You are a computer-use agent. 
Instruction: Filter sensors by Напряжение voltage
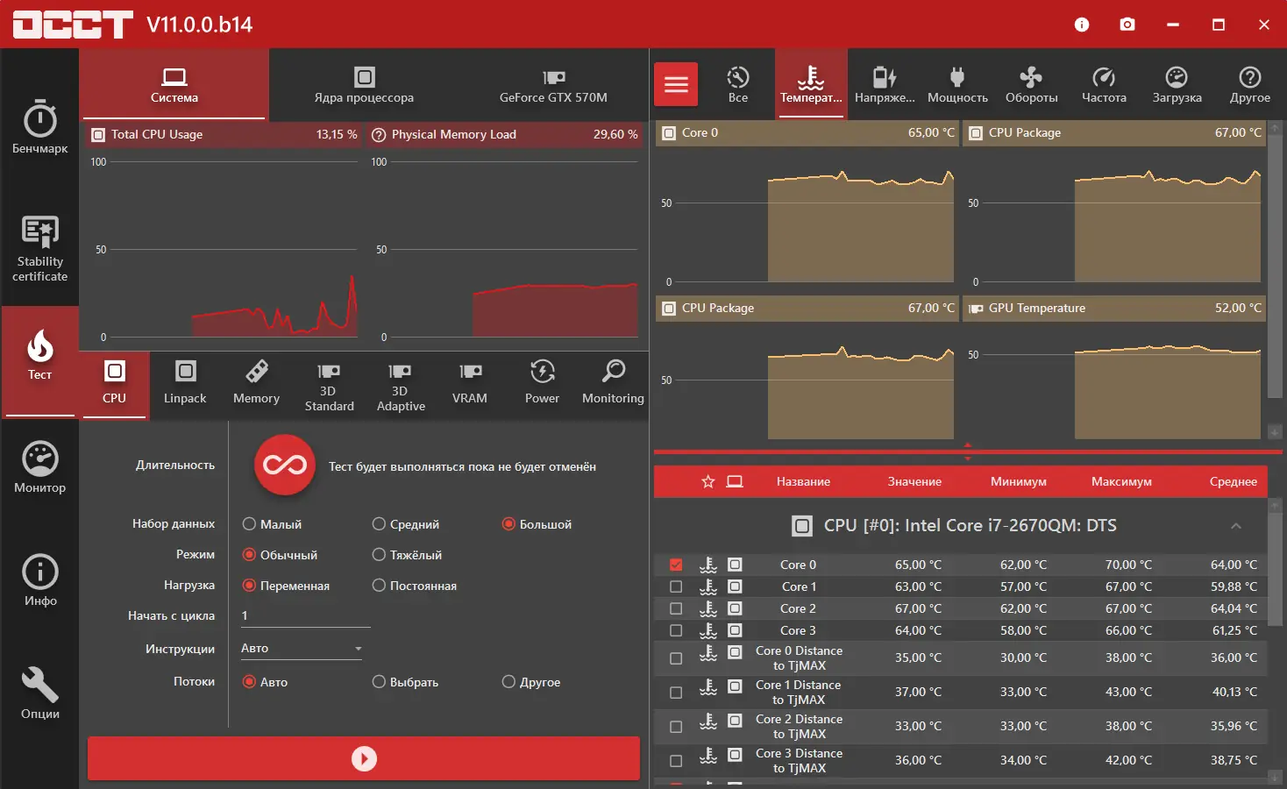(x=885, y=84)
